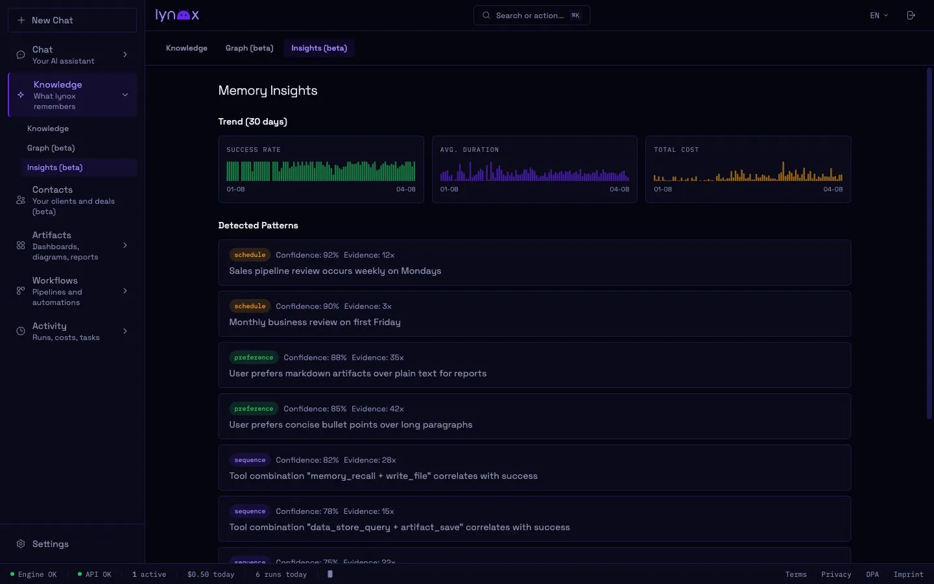Open the EN language dropdown
The width and height of the screenshot is (934, 584).
point(879,16)
